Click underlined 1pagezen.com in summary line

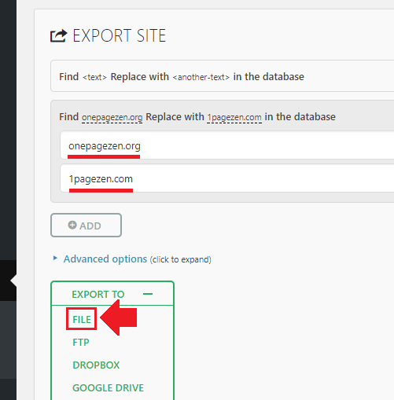coord(234,117)
